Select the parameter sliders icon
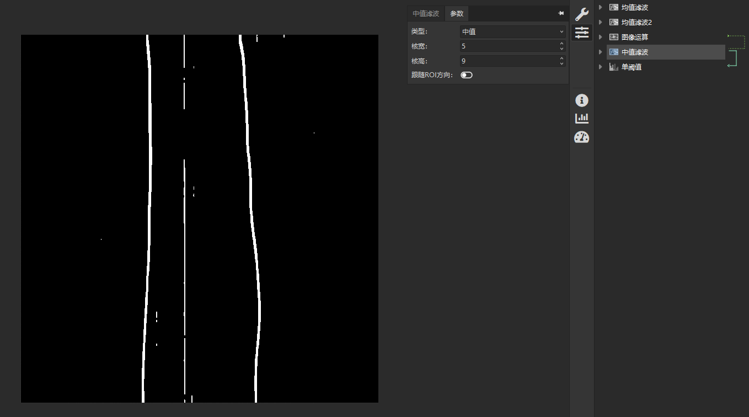 click(x=581, y=33)
